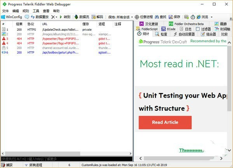Open the 工具 menu
Viewport: 233px width, 168px height.
36,11
